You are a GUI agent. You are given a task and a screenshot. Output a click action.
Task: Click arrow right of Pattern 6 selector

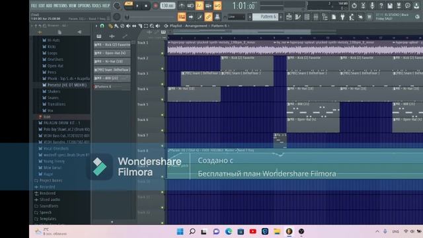[281, 17]
